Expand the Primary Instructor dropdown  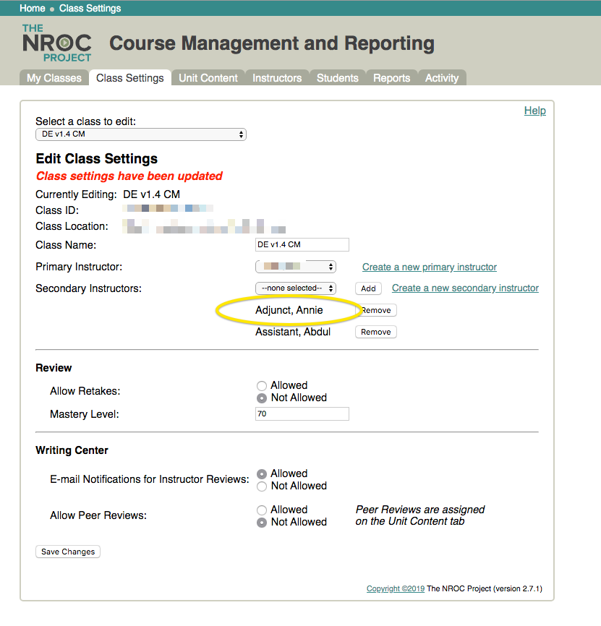pyautogui.click(x=296, y=267)
